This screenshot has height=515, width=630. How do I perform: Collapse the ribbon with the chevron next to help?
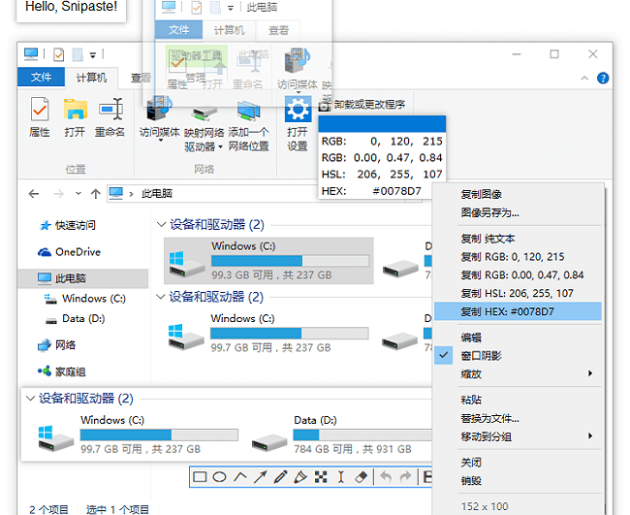(587, 78)
